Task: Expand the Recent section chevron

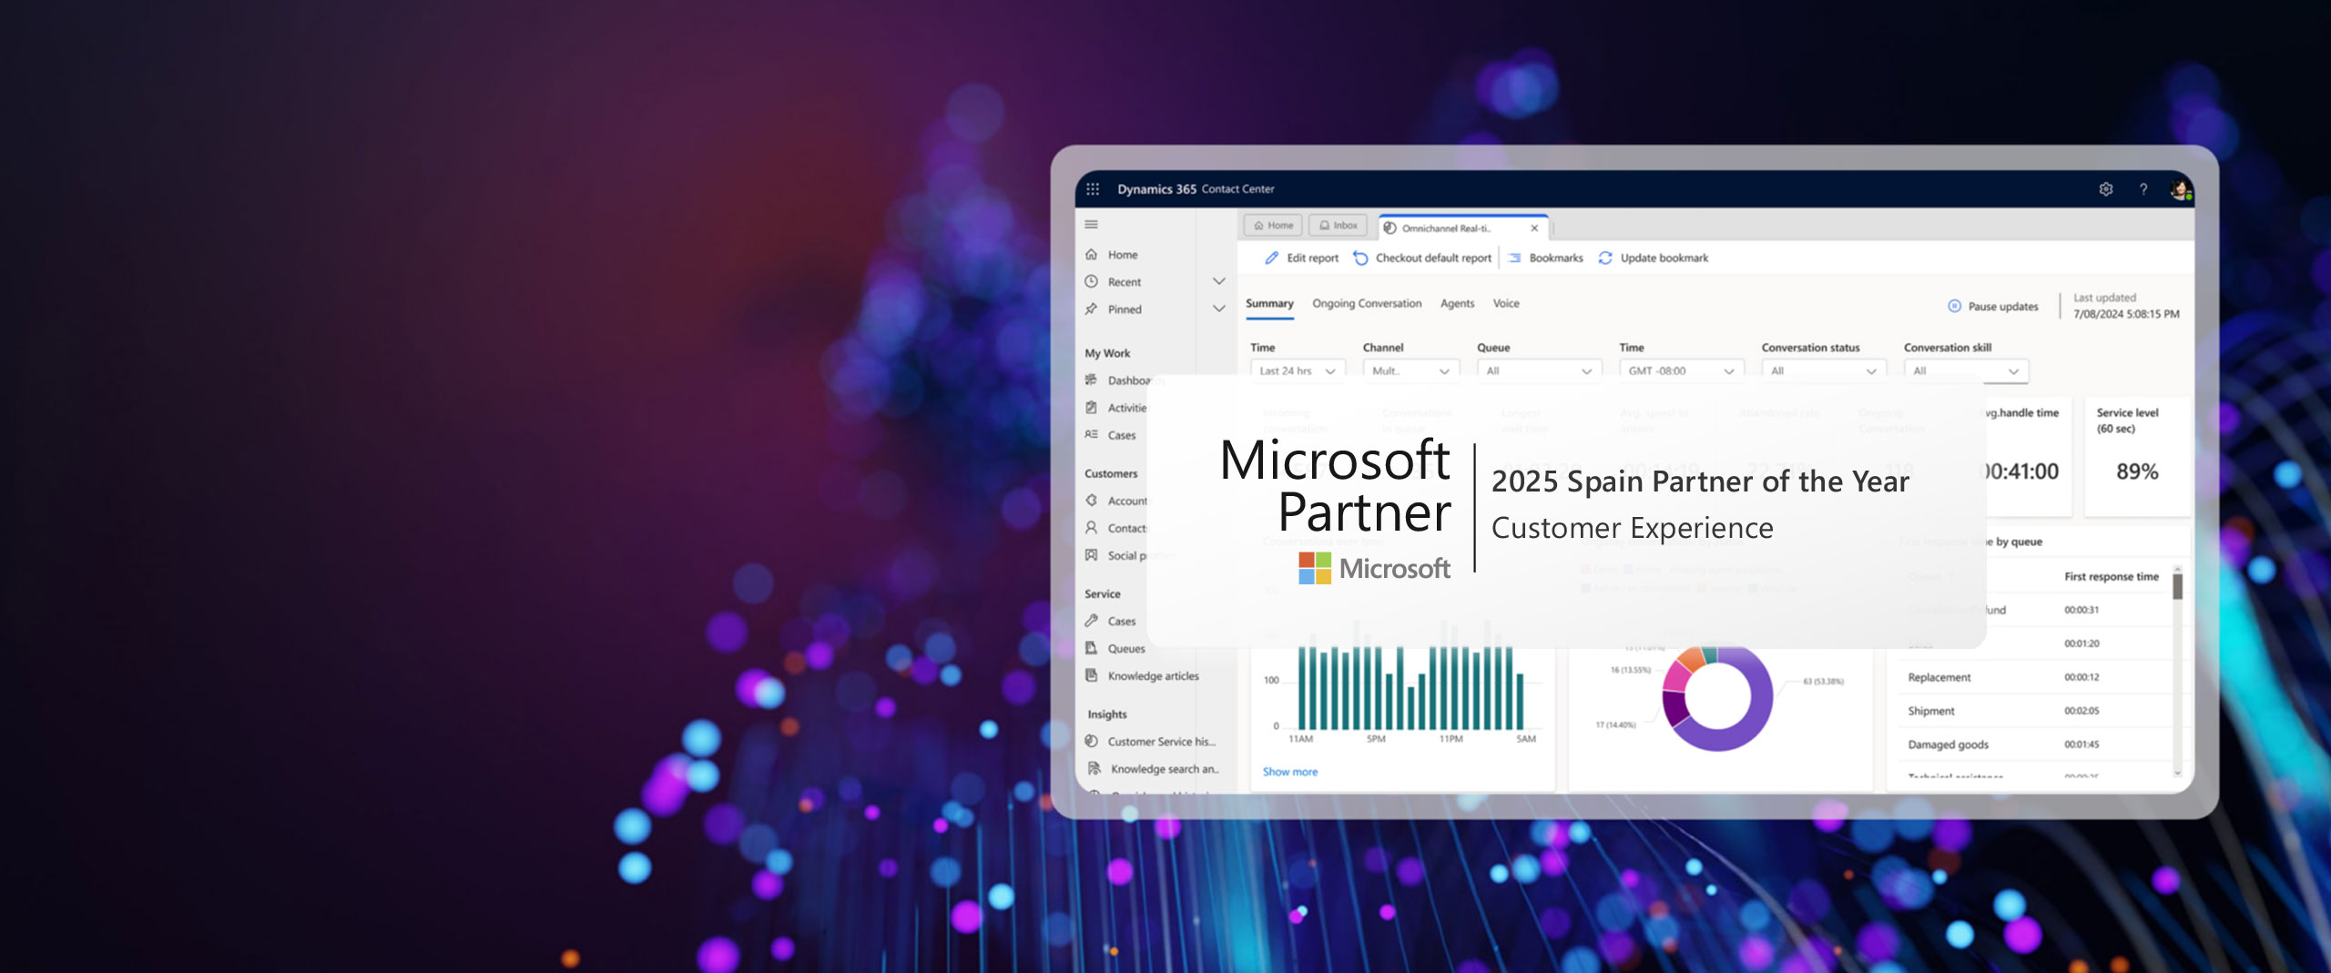Action: click(1218, 281)
